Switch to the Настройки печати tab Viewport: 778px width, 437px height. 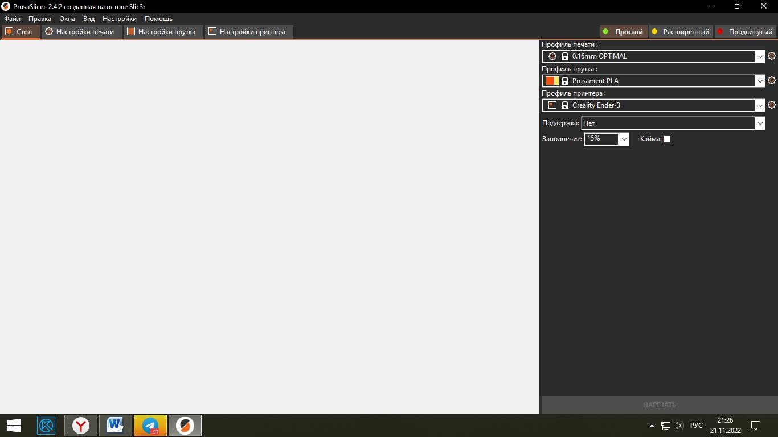81,32
